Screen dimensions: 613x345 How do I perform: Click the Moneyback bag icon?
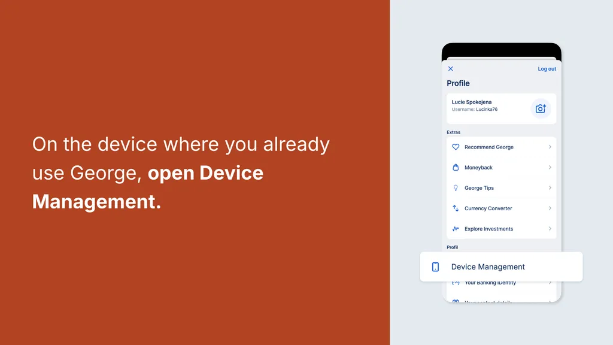click(x=456, y=168)
